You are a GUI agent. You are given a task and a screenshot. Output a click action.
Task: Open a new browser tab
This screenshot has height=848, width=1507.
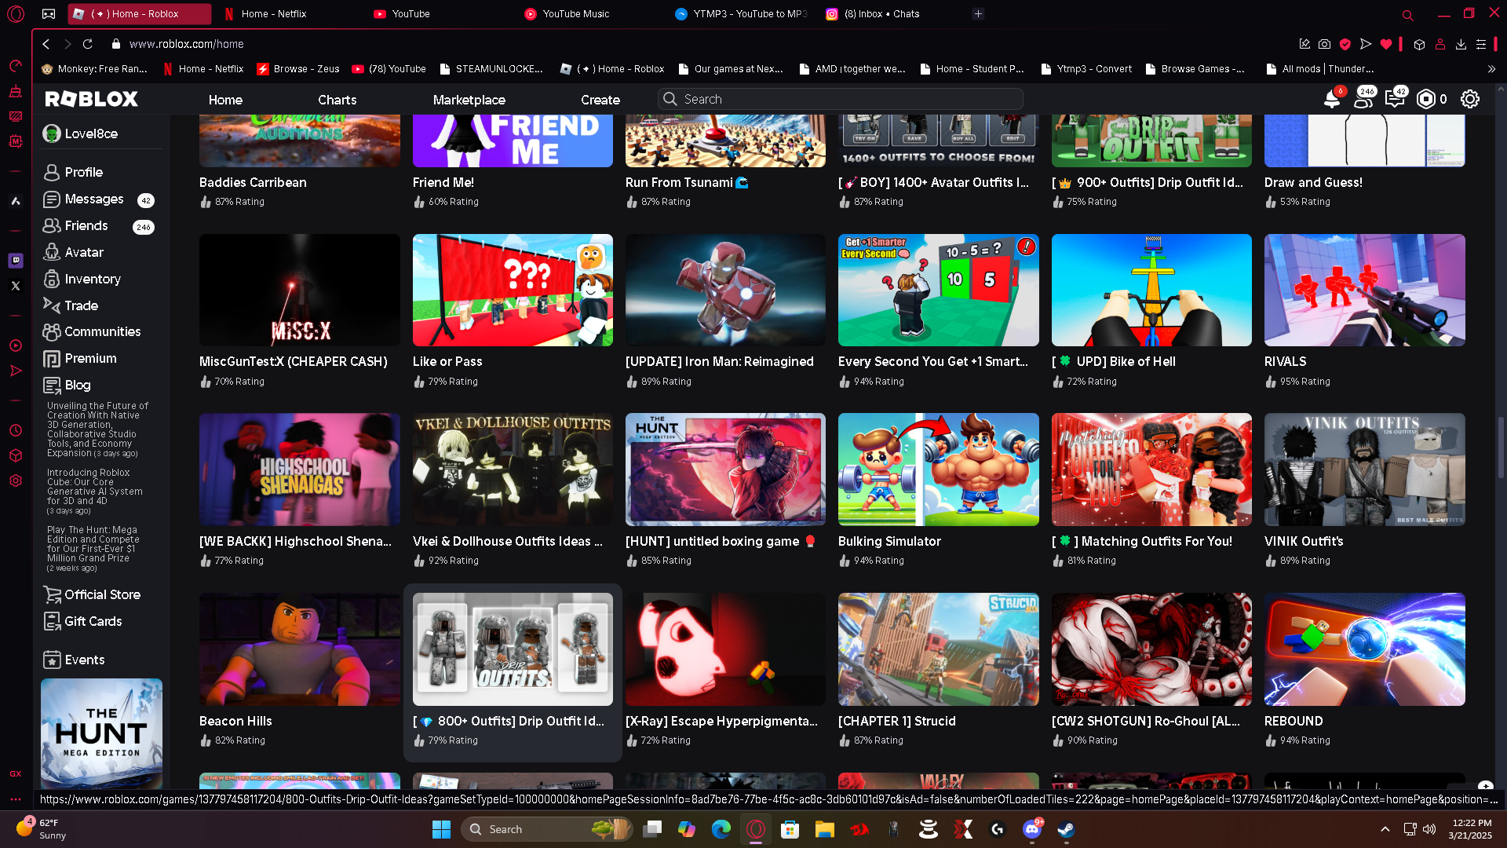978,13
